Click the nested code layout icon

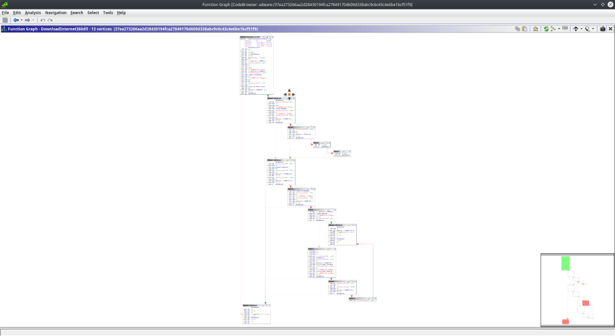[553, 29]
